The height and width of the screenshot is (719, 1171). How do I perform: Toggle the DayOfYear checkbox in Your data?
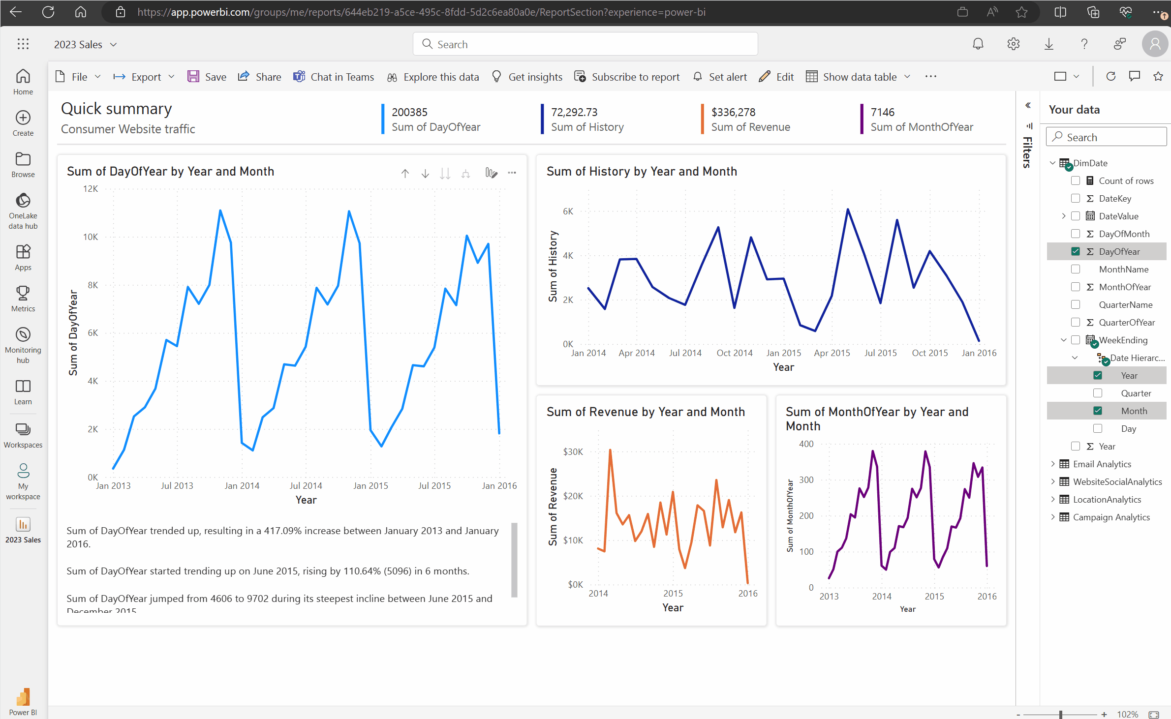[x=1076, y=251]
